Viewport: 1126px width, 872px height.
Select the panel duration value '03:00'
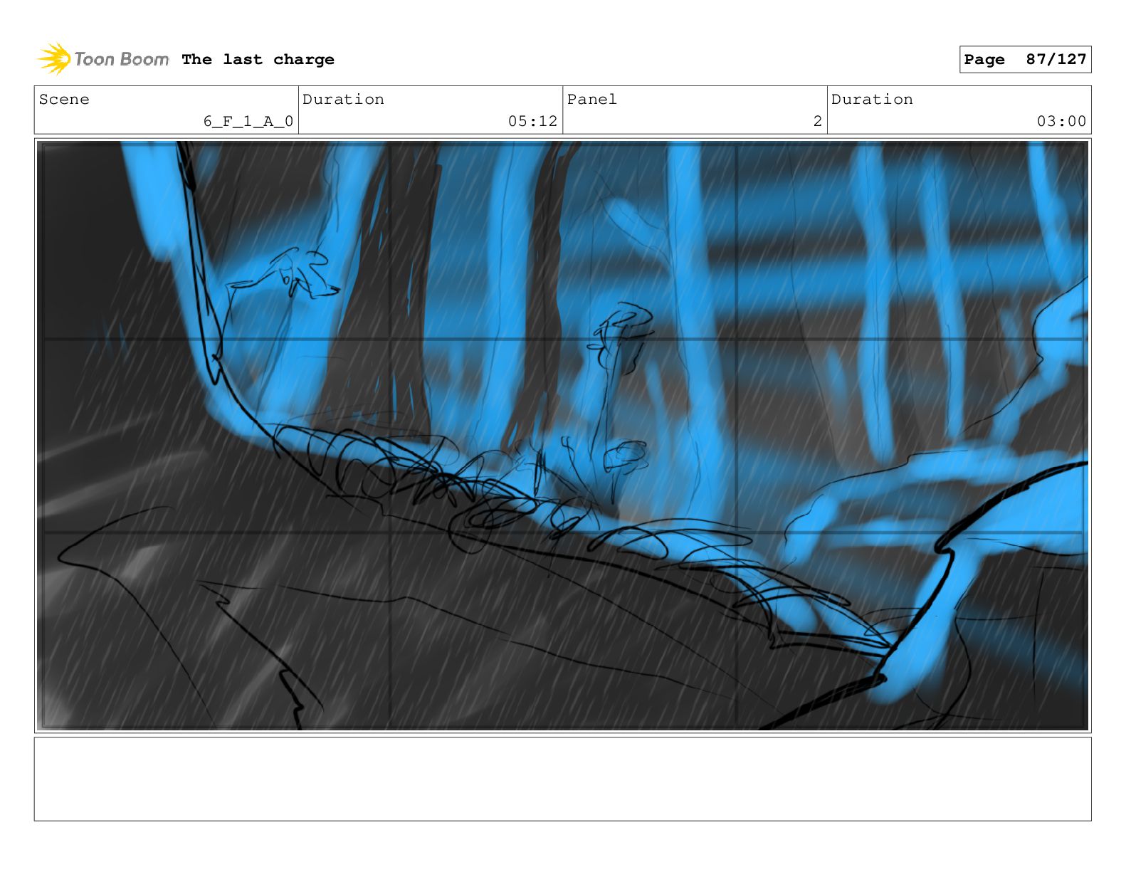[1061, 122]
